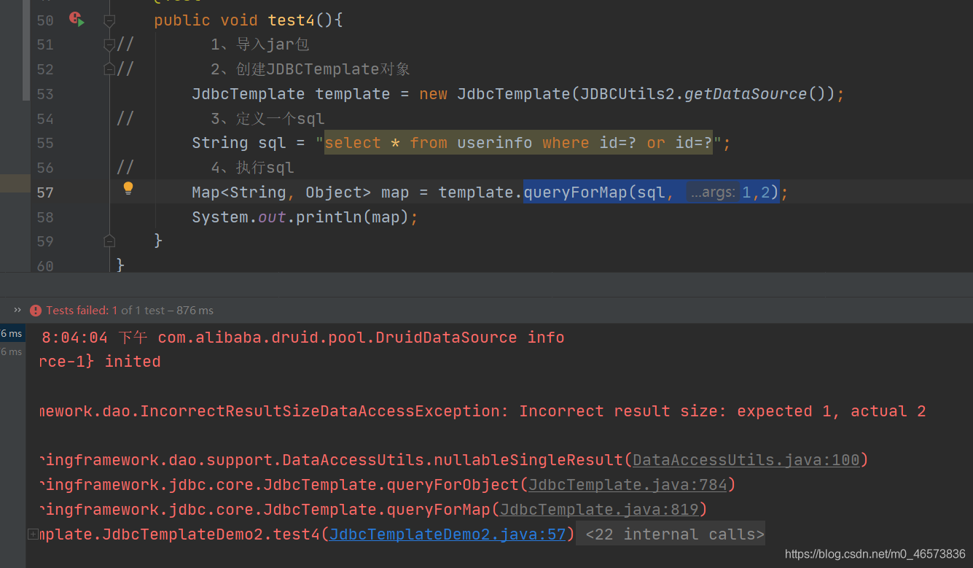This screenshot has width=973, height=568.
Task: Click the red tests failed status icon
Action: tap(36, 311)
